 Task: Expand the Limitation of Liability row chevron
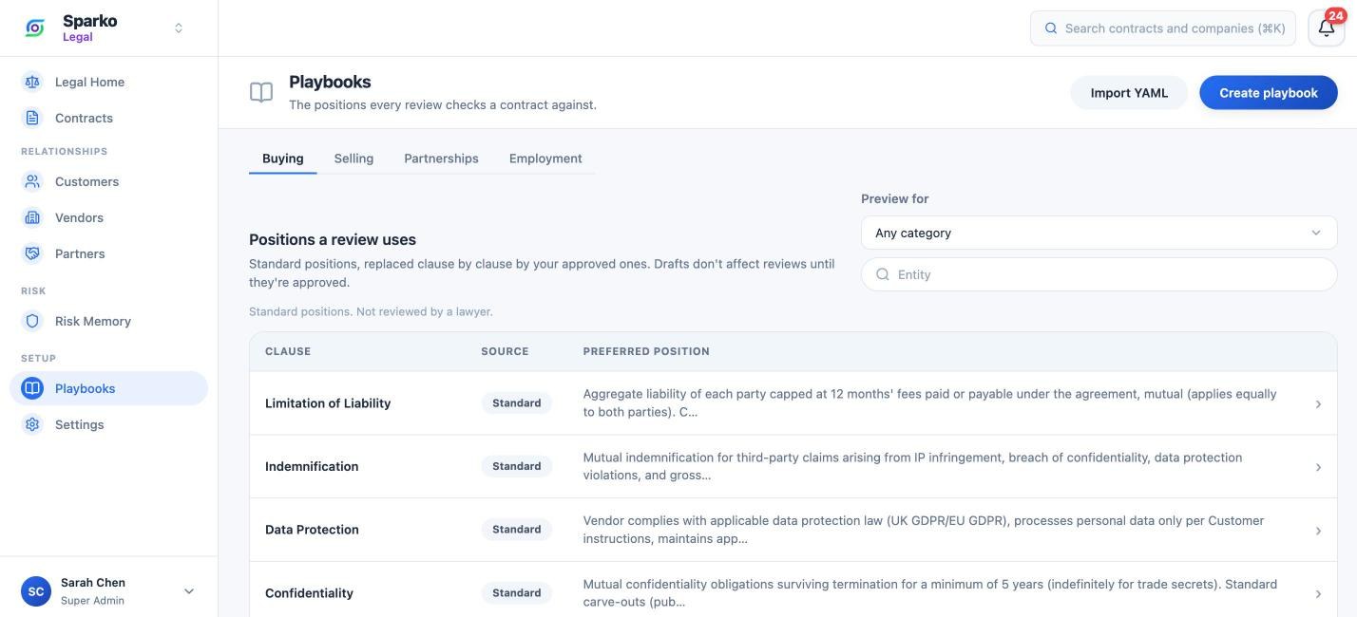point(1318,404)
